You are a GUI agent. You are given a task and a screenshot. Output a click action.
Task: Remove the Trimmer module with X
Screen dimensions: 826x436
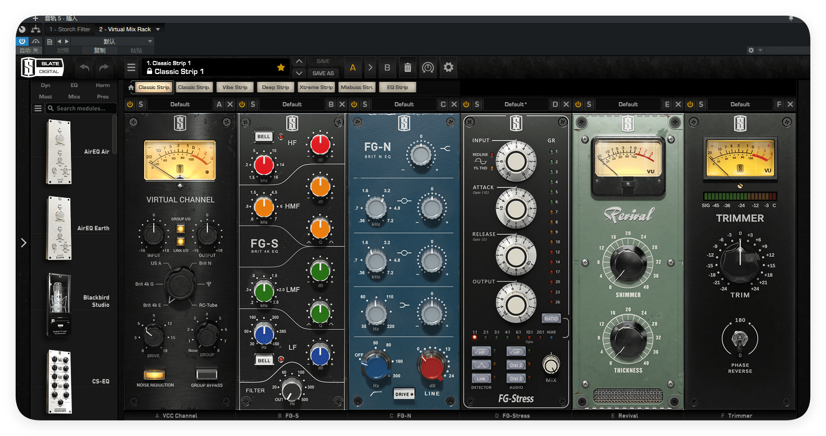(790, 104)
